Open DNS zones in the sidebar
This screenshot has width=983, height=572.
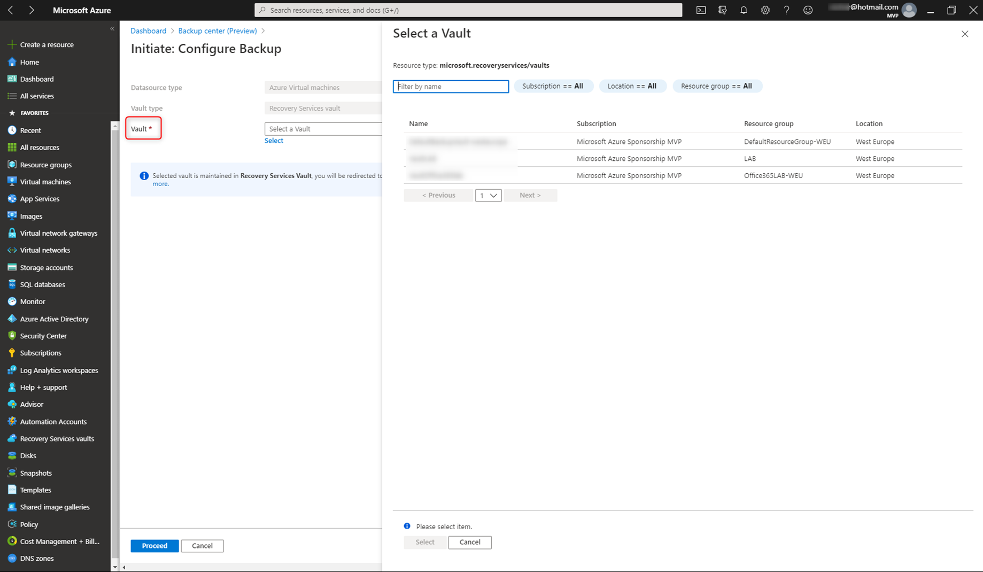click(37, 558)
